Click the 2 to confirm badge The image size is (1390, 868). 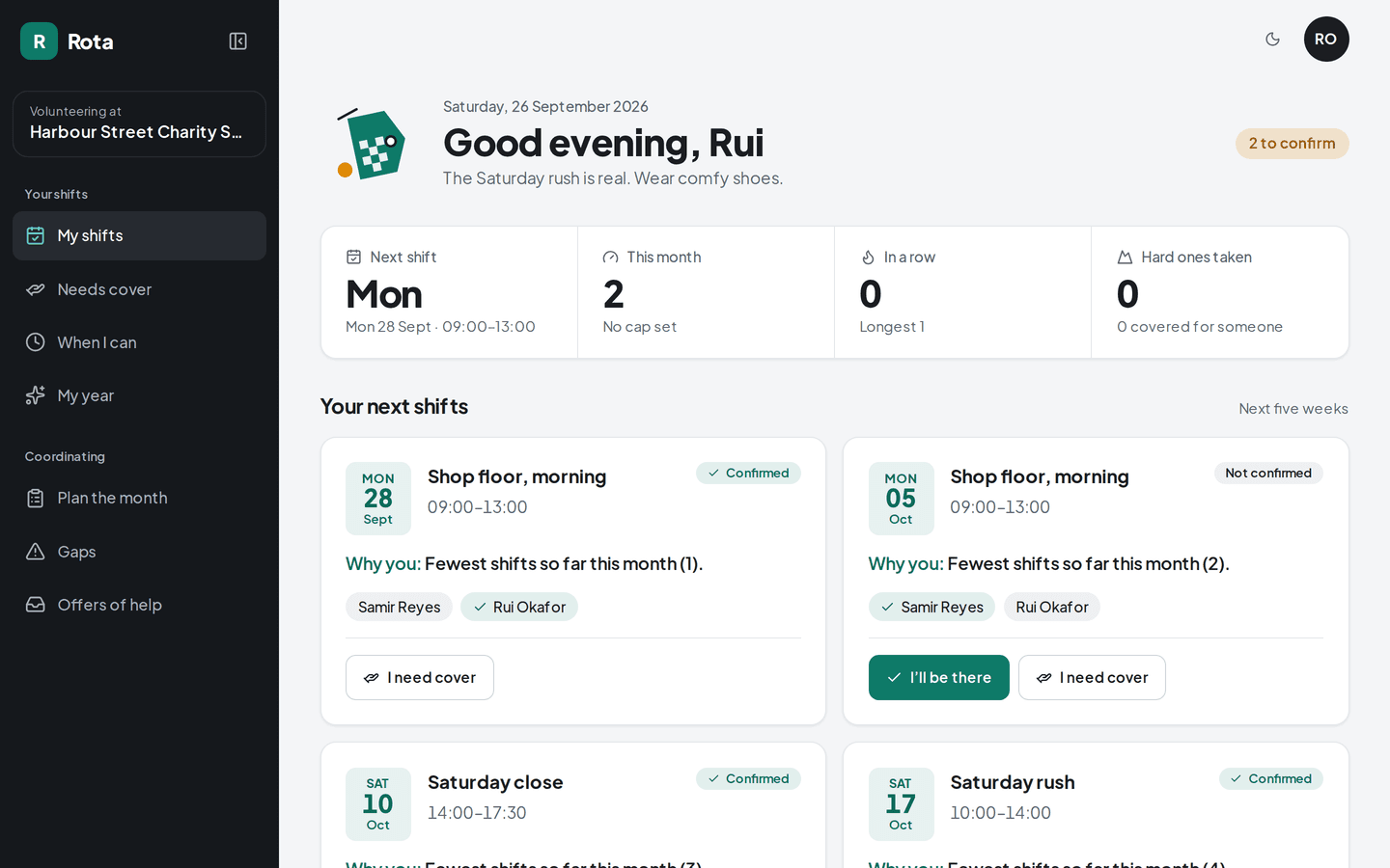pyautogui.click(x=1292, y=143)
